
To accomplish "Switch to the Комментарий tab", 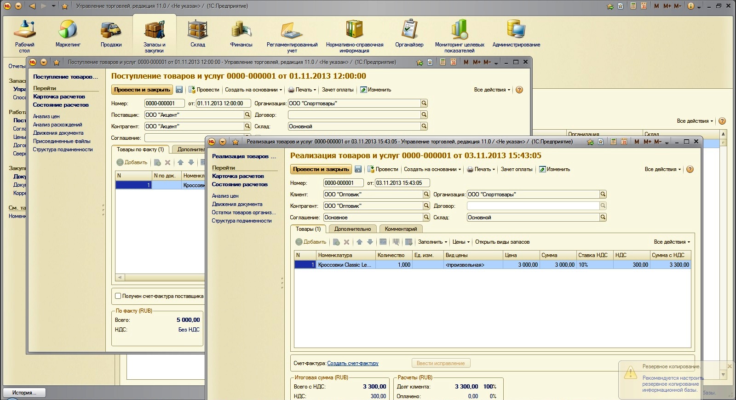I will (x=401, y=229).
